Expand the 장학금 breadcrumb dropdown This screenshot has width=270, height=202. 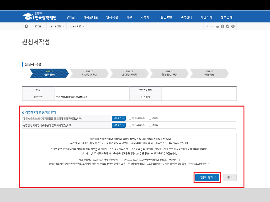[x=39, y=26]
